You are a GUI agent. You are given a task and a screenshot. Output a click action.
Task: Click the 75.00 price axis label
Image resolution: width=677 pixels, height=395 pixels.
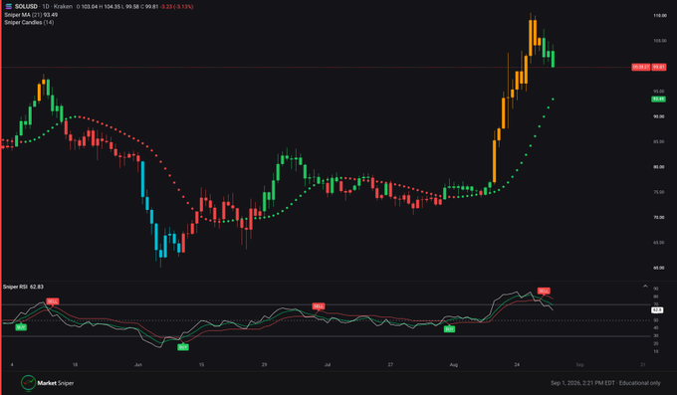659,192
